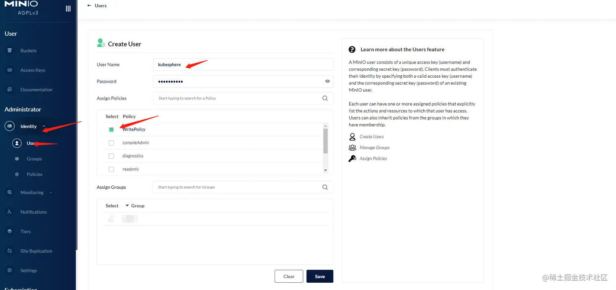Click the Access Keys icon

(9, 70)
